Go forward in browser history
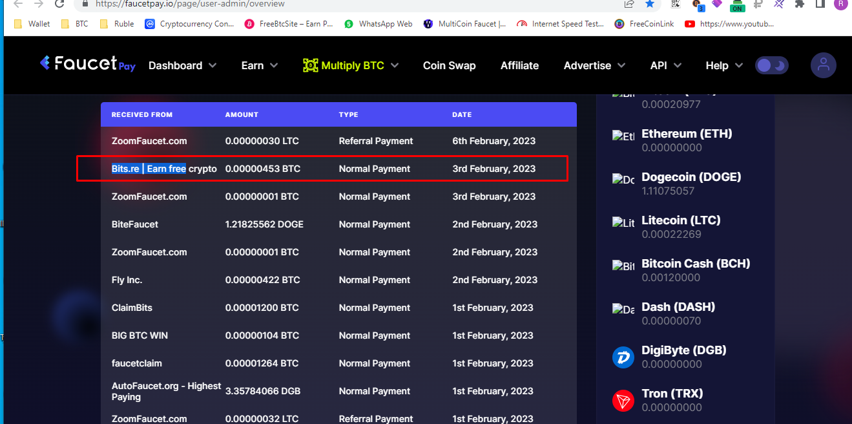Screen dimensions: 852x424 39,4
